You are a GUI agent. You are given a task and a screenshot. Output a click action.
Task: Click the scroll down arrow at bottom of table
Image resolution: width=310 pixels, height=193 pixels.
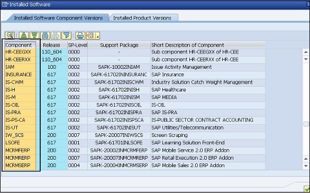coord(306,166)
